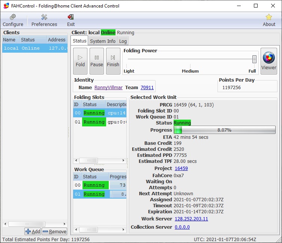
Task: Click the Clients list scrollbar thumb
Action: pyautogui.click(x=27, y=224)
